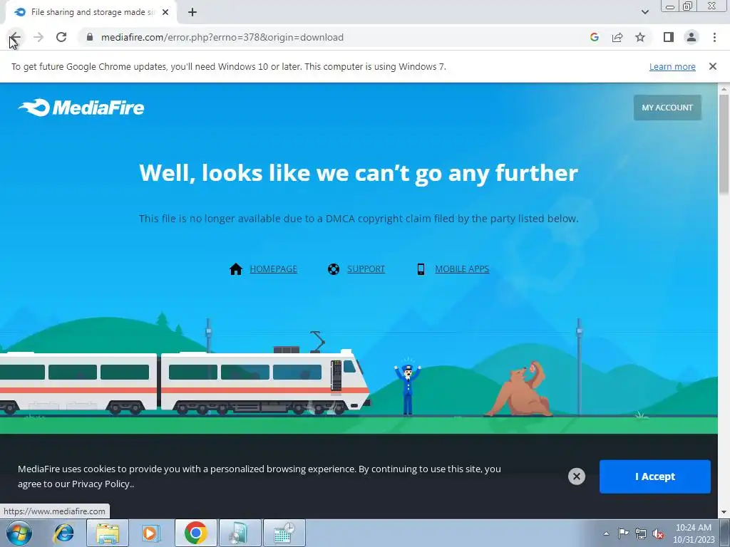Click the lifebuoy icon beside SUPPORT
This screenshot has width=730, height=547.
point(334,269)
